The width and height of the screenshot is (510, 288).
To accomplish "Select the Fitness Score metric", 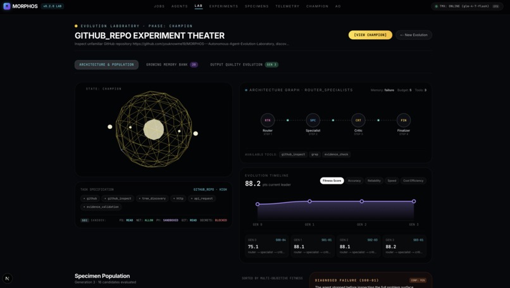I will [332, 181].
